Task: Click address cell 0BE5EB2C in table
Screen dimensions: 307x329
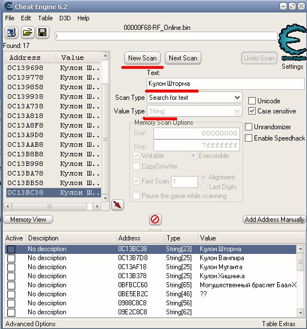Action: coord(133,294)
